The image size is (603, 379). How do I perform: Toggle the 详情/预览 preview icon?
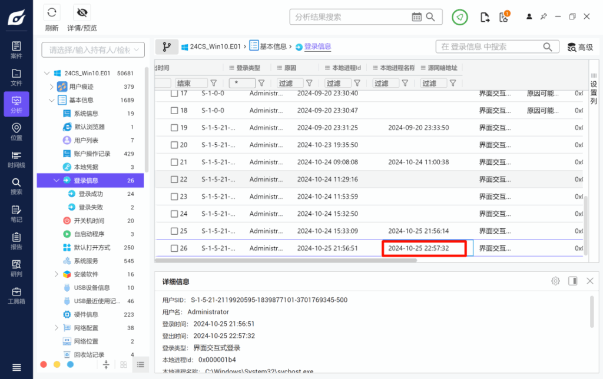pos(82,12)
